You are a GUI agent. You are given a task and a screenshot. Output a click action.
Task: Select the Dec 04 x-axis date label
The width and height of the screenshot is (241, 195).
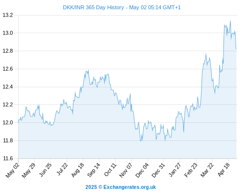(142, 170)
